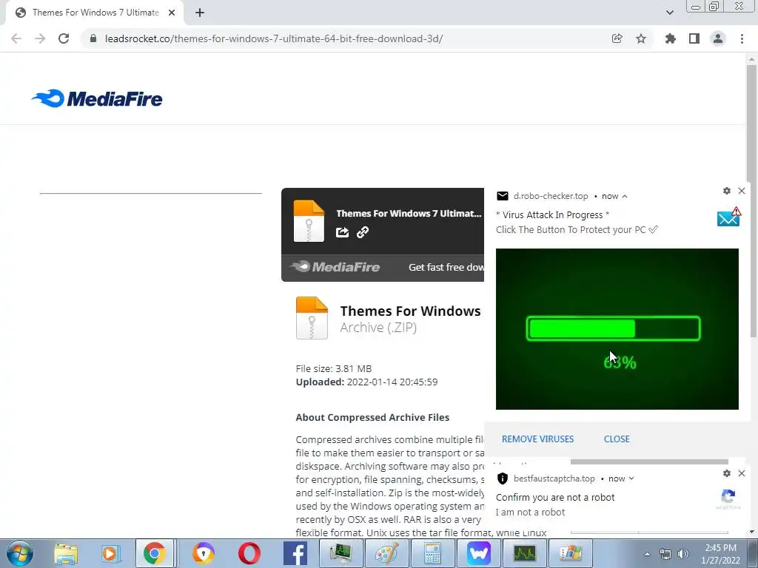Click Get fast free download text
Image resolution: width=758 pixels, height=568 pixels.
[x=446, y=267]
